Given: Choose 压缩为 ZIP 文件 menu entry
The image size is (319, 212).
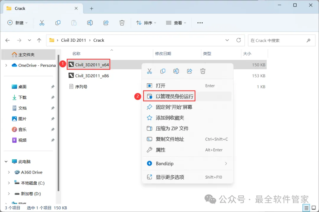Looking at the screenshot, I should (x=187, y=129).
